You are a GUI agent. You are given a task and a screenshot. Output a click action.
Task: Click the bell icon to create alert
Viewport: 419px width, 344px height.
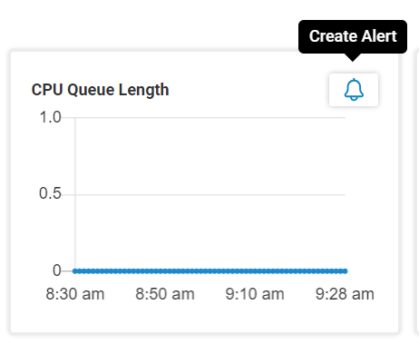coord(354,90)
